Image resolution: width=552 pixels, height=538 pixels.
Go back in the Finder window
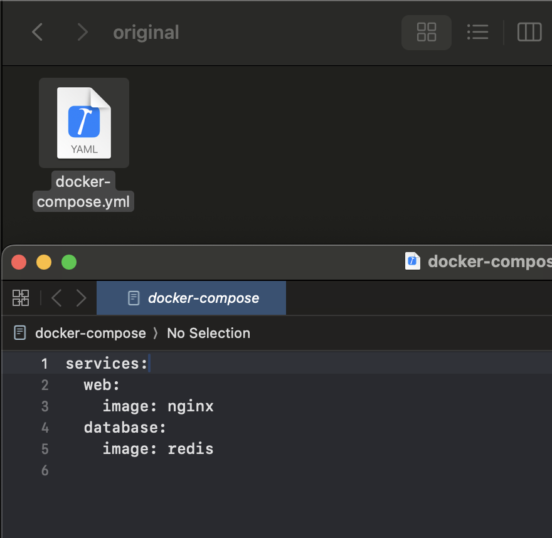coord(37,32)
